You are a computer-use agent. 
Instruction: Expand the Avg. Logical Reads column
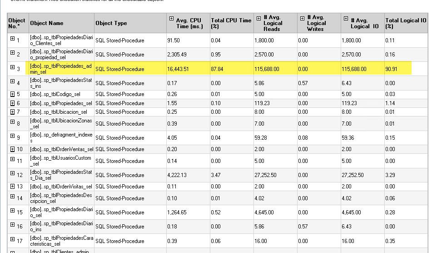[x=258, y=19]
